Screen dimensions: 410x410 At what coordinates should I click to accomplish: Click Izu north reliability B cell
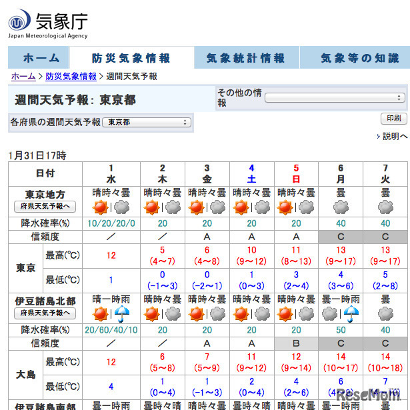[x=296, y=343]
